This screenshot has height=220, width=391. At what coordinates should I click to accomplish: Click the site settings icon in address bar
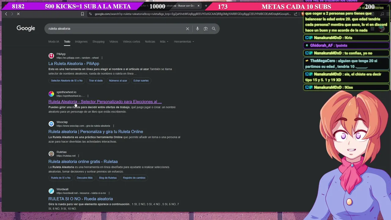point(90,14)
